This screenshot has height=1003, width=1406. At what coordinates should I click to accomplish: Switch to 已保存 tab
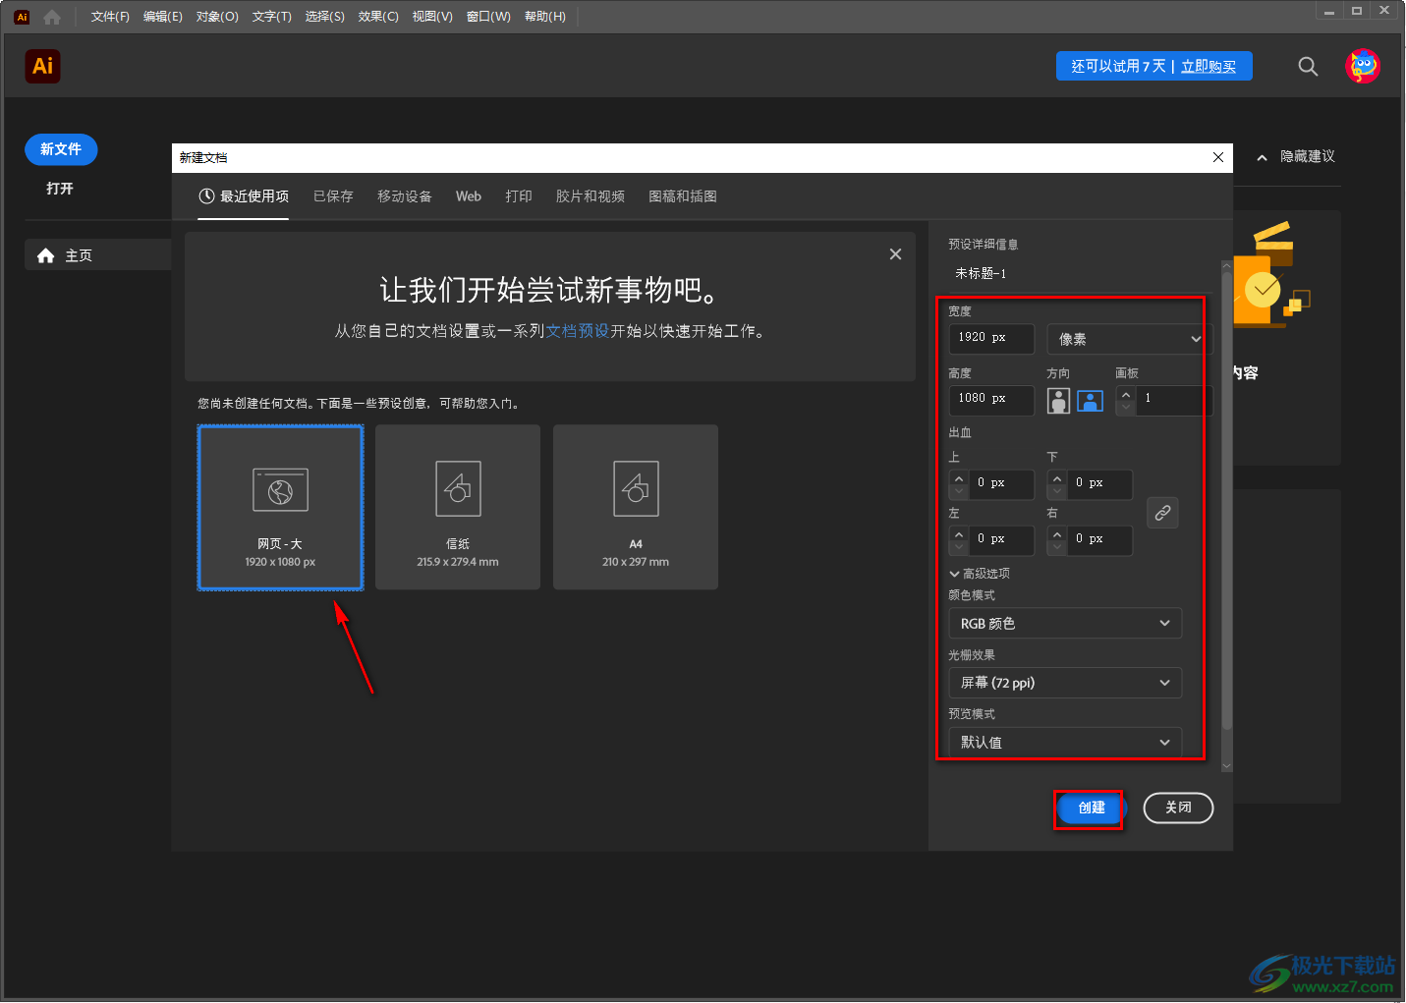pyautogui.click(x=333, y=196)
